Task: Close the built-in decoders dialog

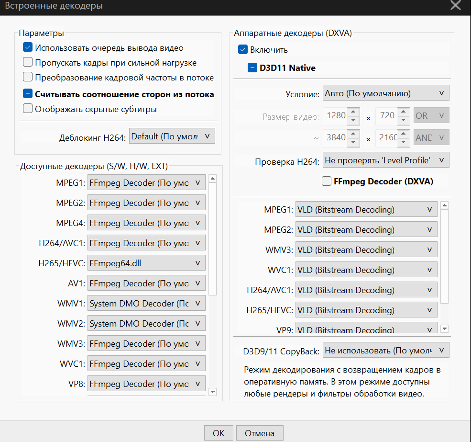Action: pos(456,5)
